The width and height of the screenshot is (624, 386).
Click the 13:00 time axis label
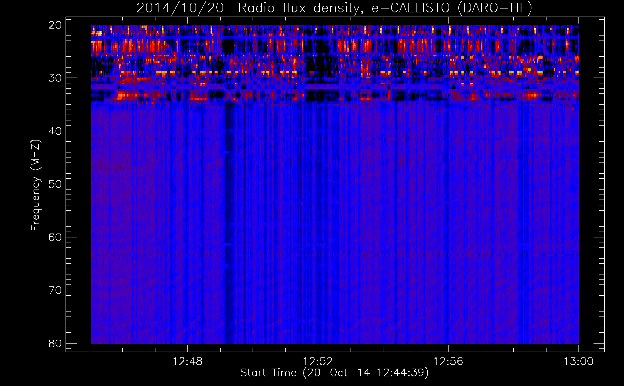point(578,362)
